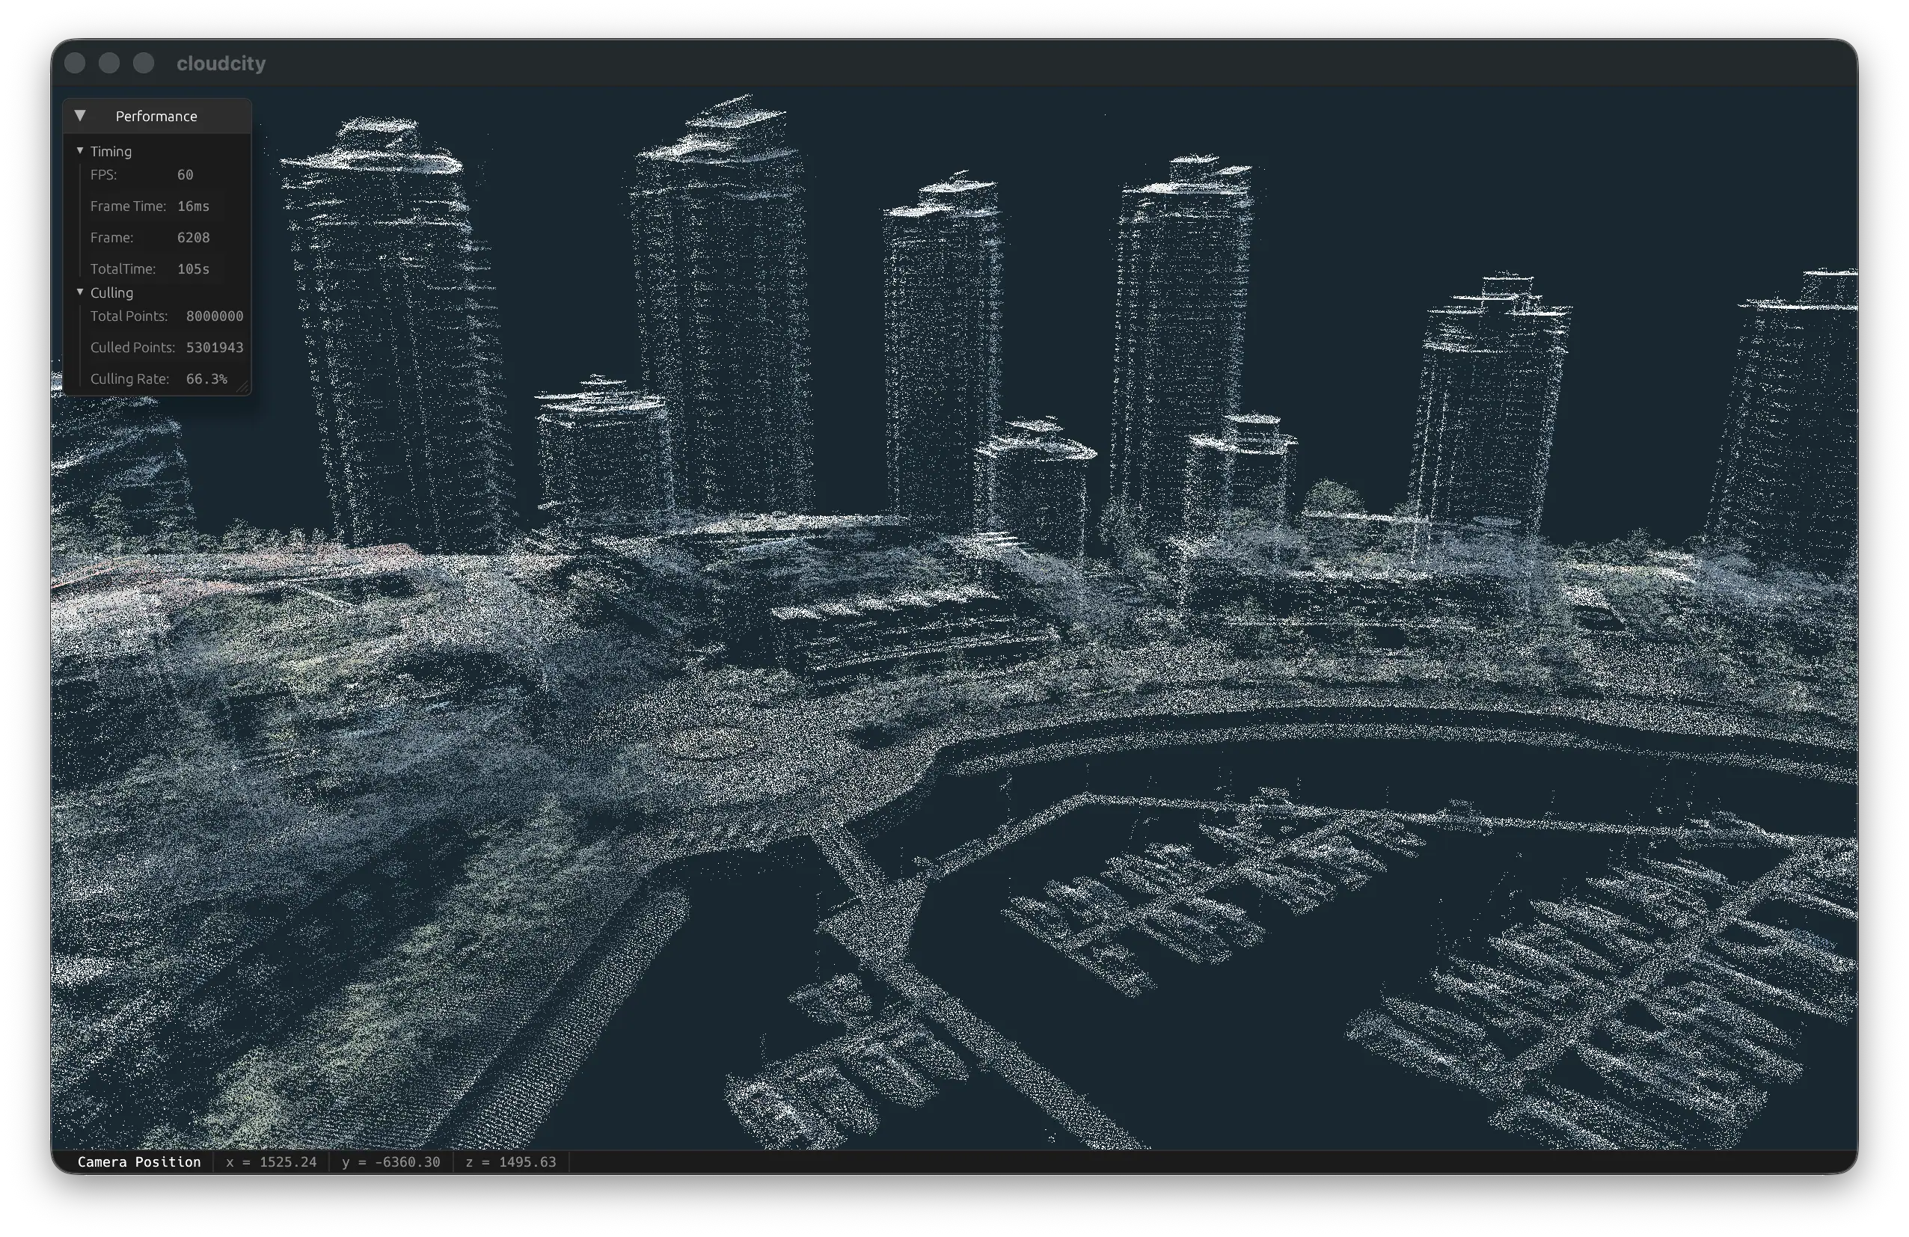Image resolution: width=1909 pixels, height=1237 pixels.
Task: Click the Total Points value 8000000
Action: click(214, 316)
